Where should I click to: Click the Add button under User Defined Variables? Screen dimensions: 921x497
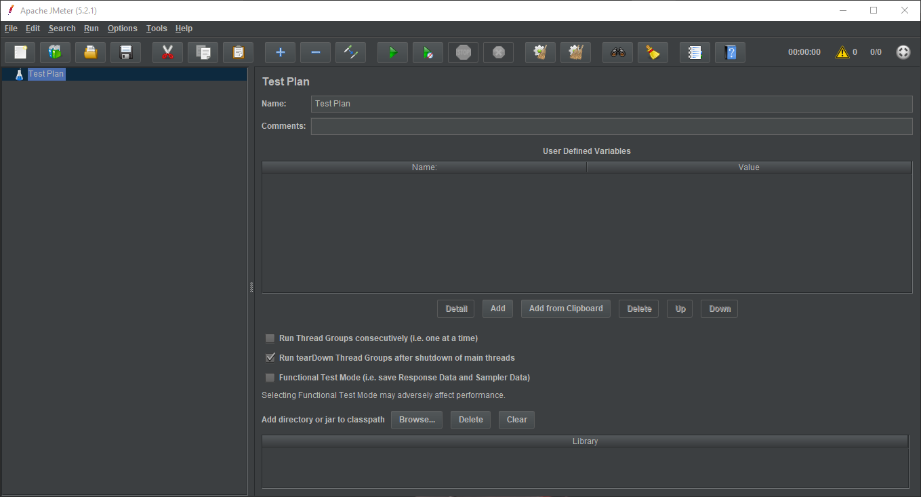(497, 309)
